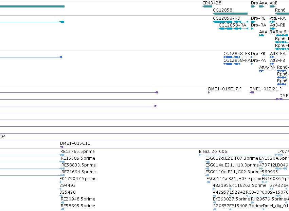289x211 pixels.
Task: Select the CG12858-RB transcript glyph
Action: click(231, 22)
